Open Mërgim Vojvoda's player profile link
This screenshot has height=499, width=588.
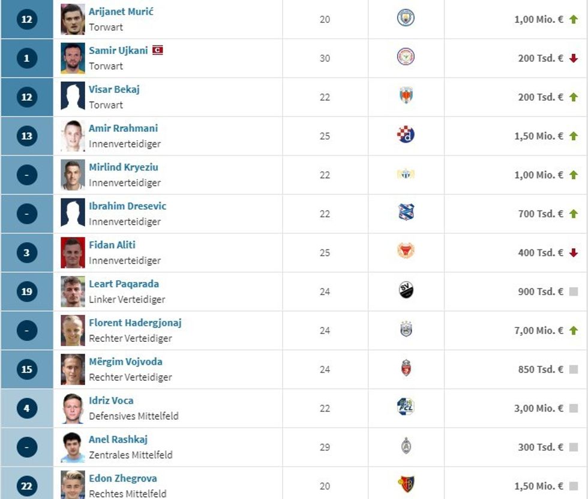click(x=125, y=362)
